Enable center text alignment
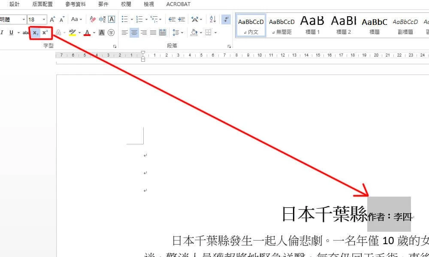The width and height of the screenshot is (429, 257). (x=134, y=33)
